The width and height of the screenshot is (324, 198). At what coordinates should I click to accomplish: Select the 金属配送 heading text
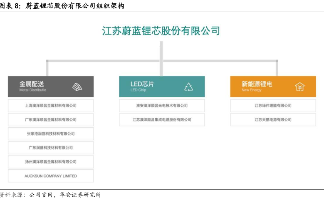point(32,84)
